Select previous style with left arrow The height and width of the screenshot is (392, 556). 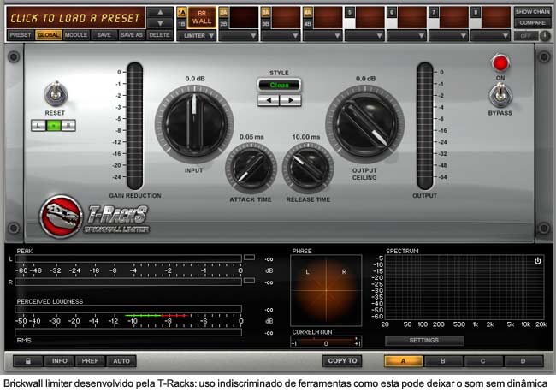[x=269, y=100]
